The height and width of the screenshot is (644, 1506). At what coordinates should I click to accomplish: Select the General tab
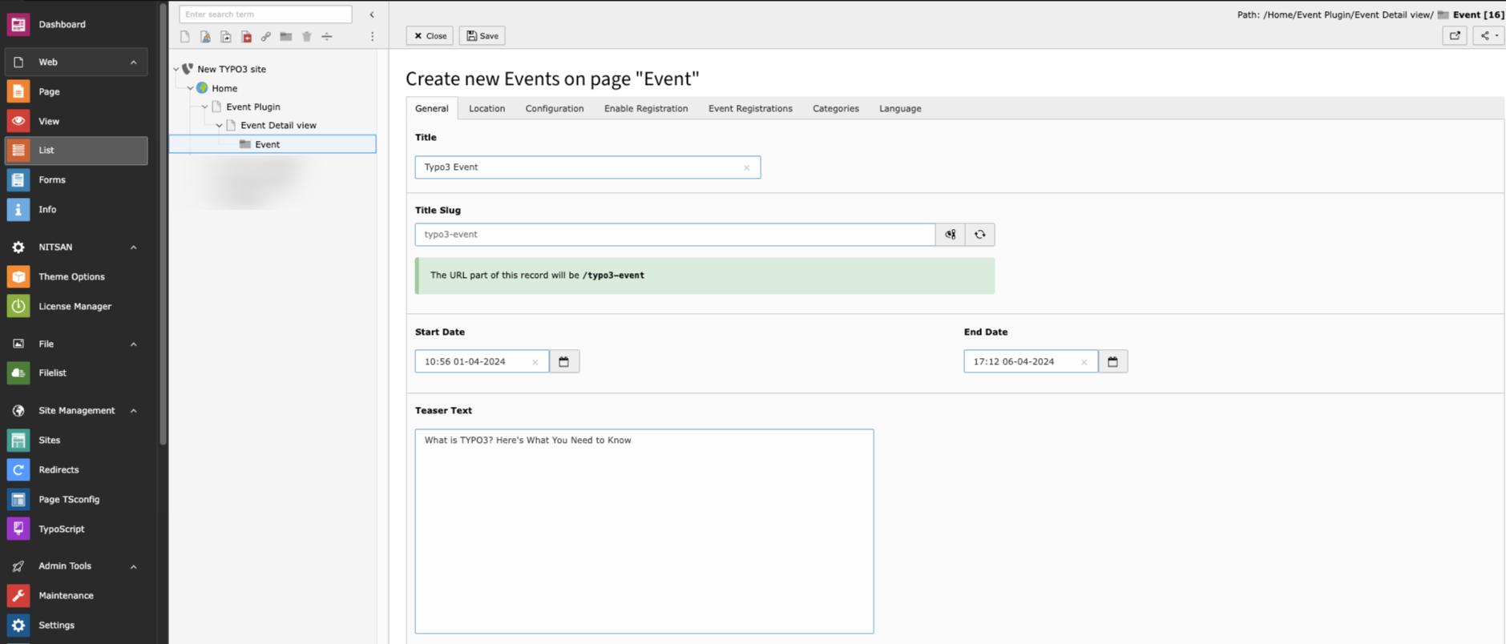click(432, 109)
